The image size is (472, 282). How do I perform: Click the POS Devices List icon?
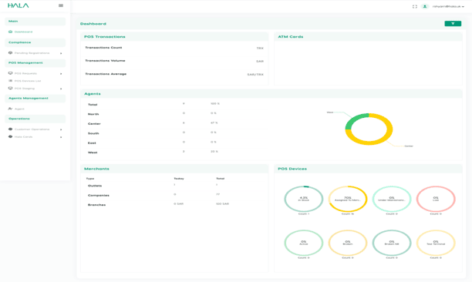pyautogui.click(x=10, y=81)
